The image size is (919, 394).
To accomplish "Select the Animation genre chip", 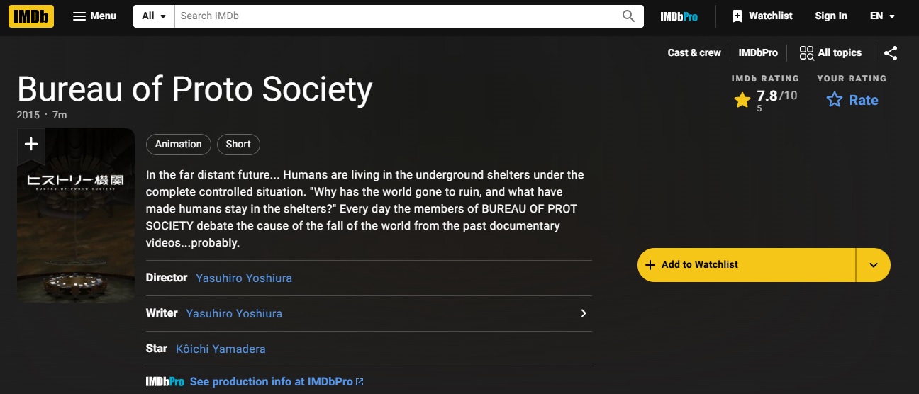I will tap(179, 145).
